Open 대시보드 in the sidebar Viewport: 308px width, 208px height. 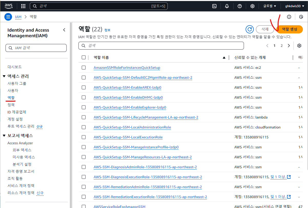tap(15, 67)
